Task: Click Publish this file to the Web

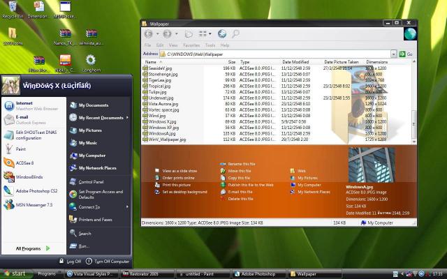Action: 251,185
